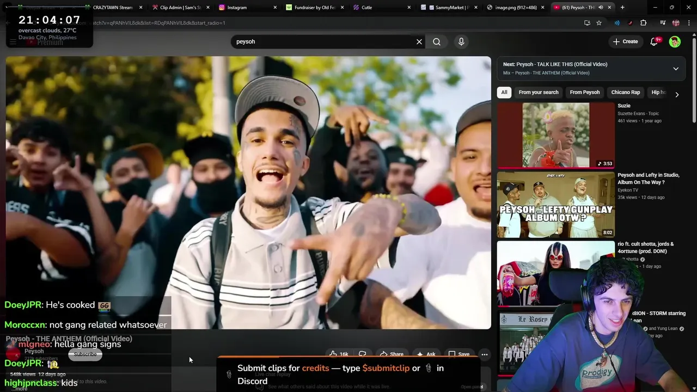Click the Ask button
The width and height of the screenshot is (697, 392).
tap(425, 354)
